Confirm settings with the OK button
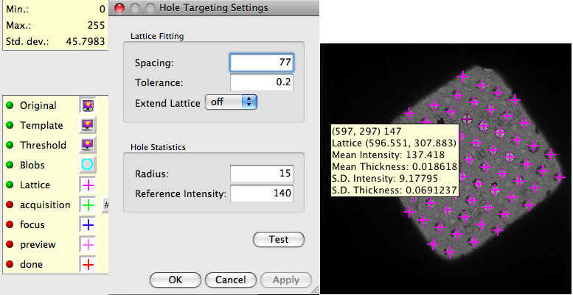The width and height of the screenshot is (573, 295). point(175,280)
